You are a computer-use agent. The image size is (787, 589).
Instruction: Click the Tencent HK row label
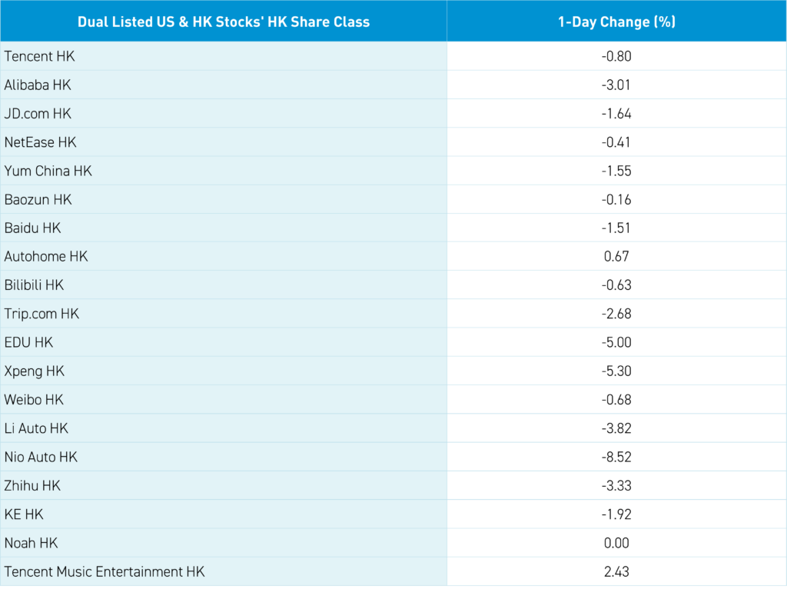coord(40,56)
